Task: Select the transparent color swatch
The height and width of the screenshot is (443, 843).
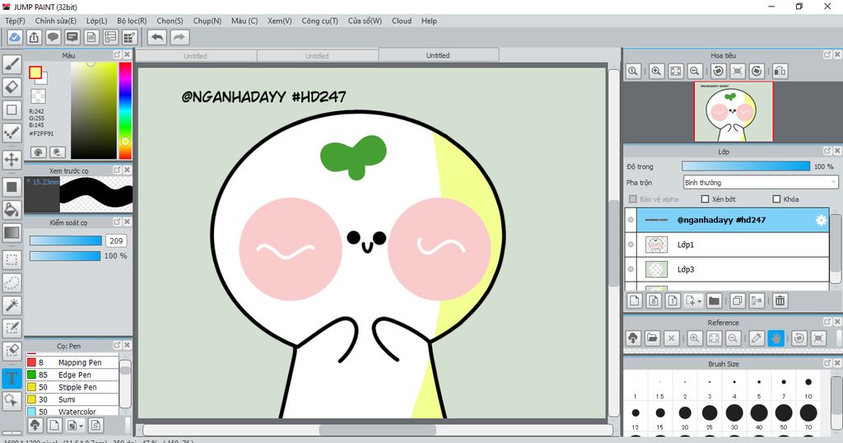Action: (38, 96)
